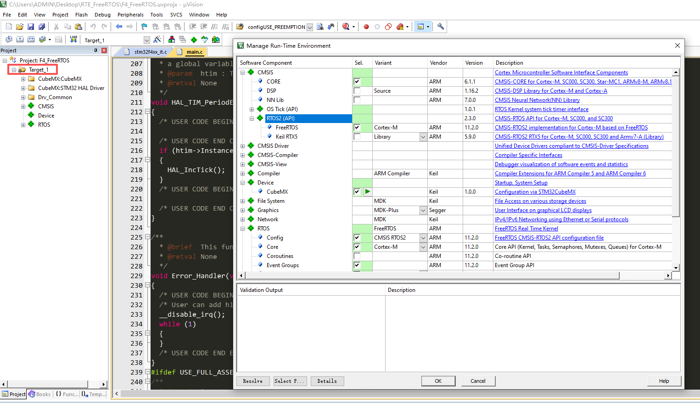700x403 pixels.
Task: Toggle the Device CubeMX checkbox
Action: 357,192
